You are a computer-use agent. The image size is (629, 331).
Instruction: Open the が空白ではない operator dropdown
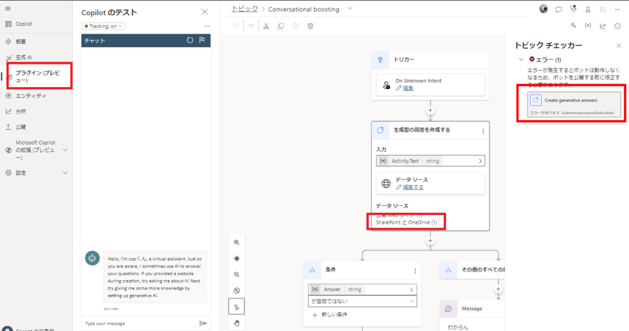point(362,301)
